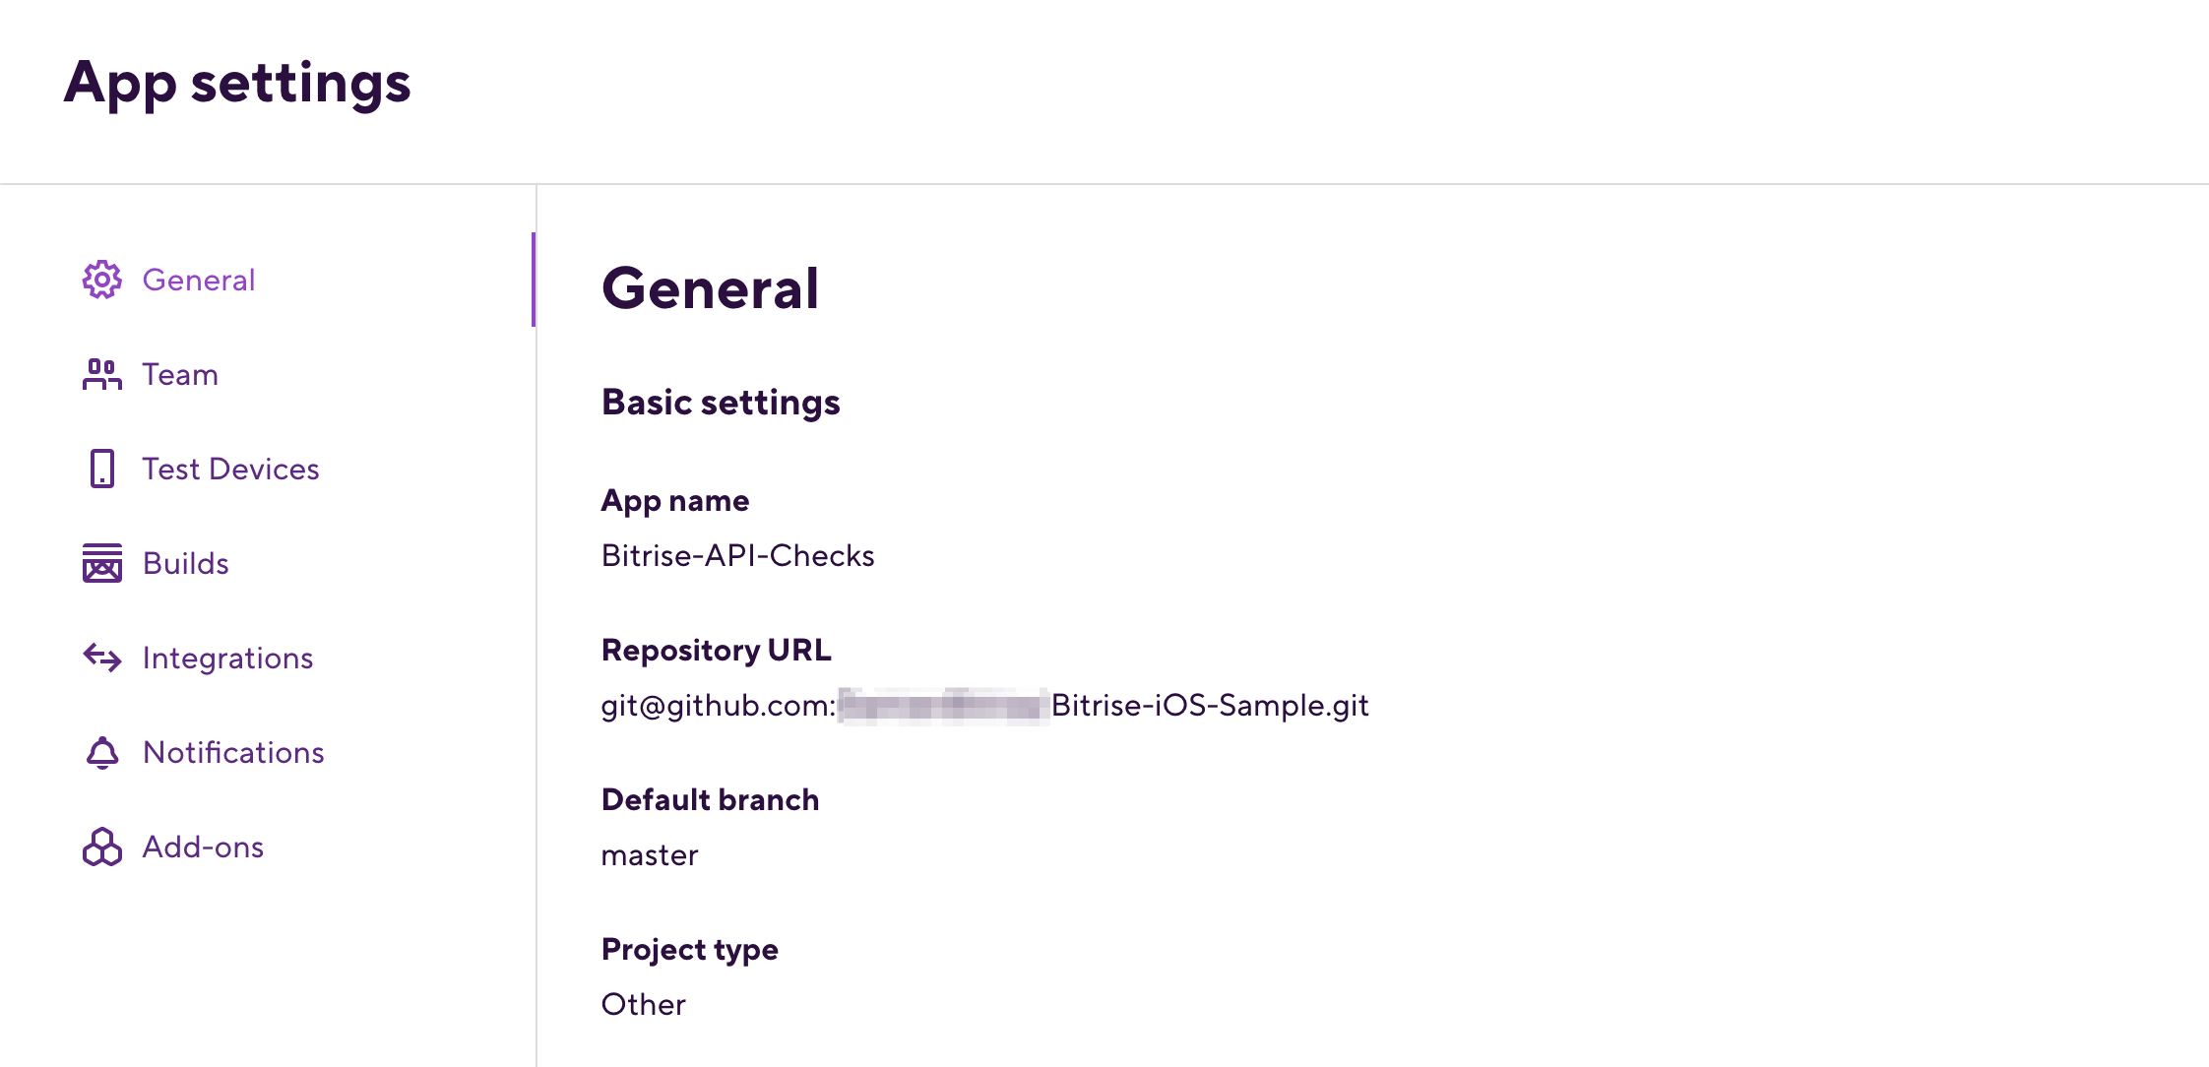Click the gear icon next to General
Viewport: 2209px width, 1067px height.
click(x=101, y=280)
